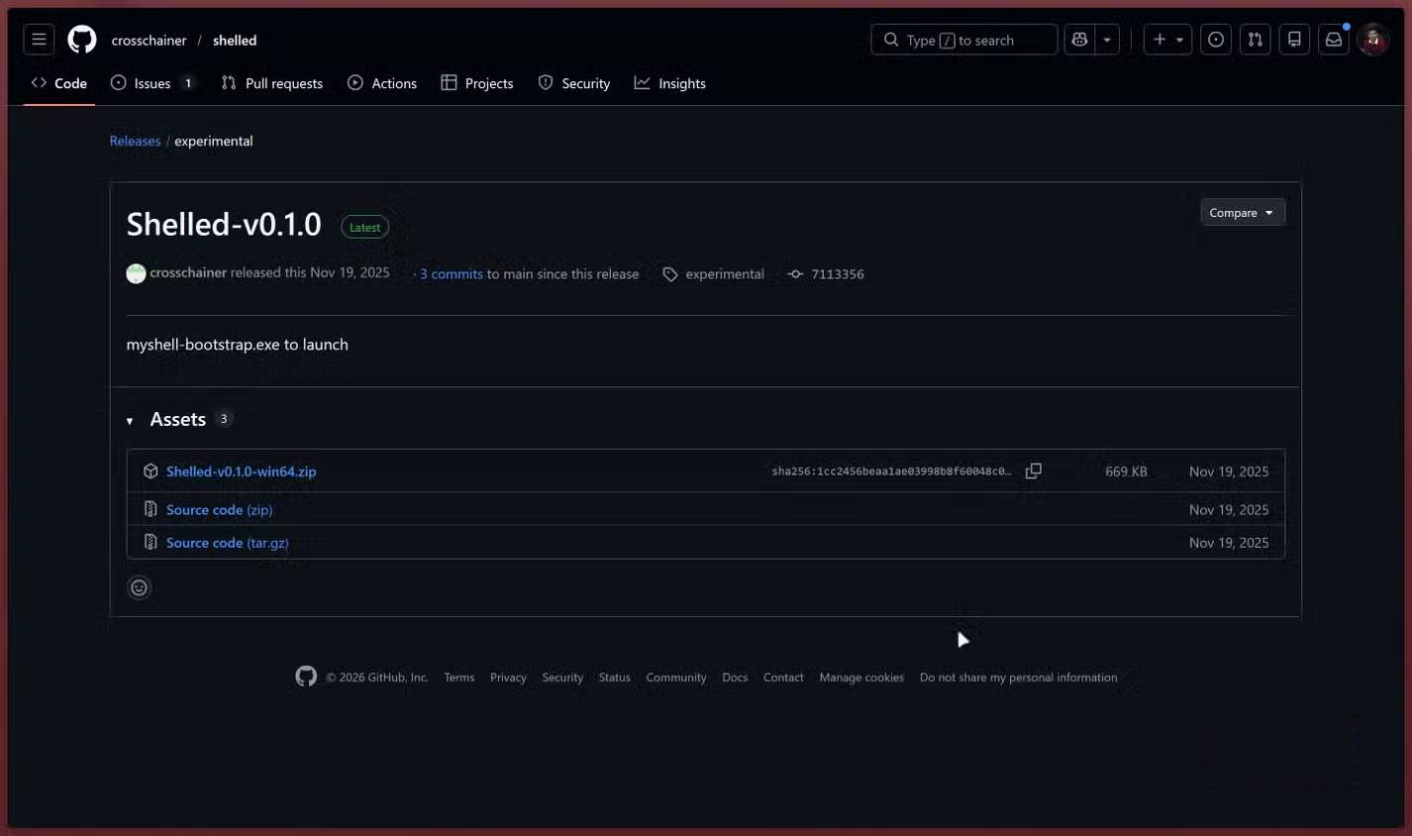1412x836 pixels.
Task: Switch to the Actions tab
Action: coord(382,83)
